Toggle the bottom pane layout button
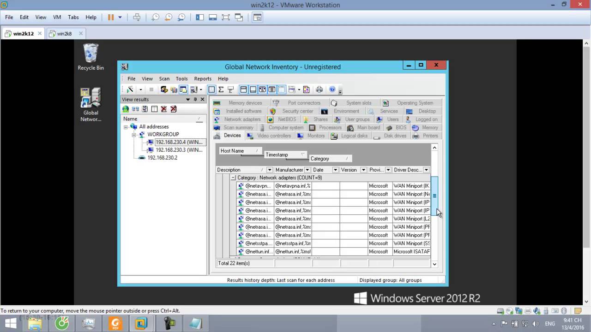The height and width of the screenshot is (332, 591). (x=253, y=89)
